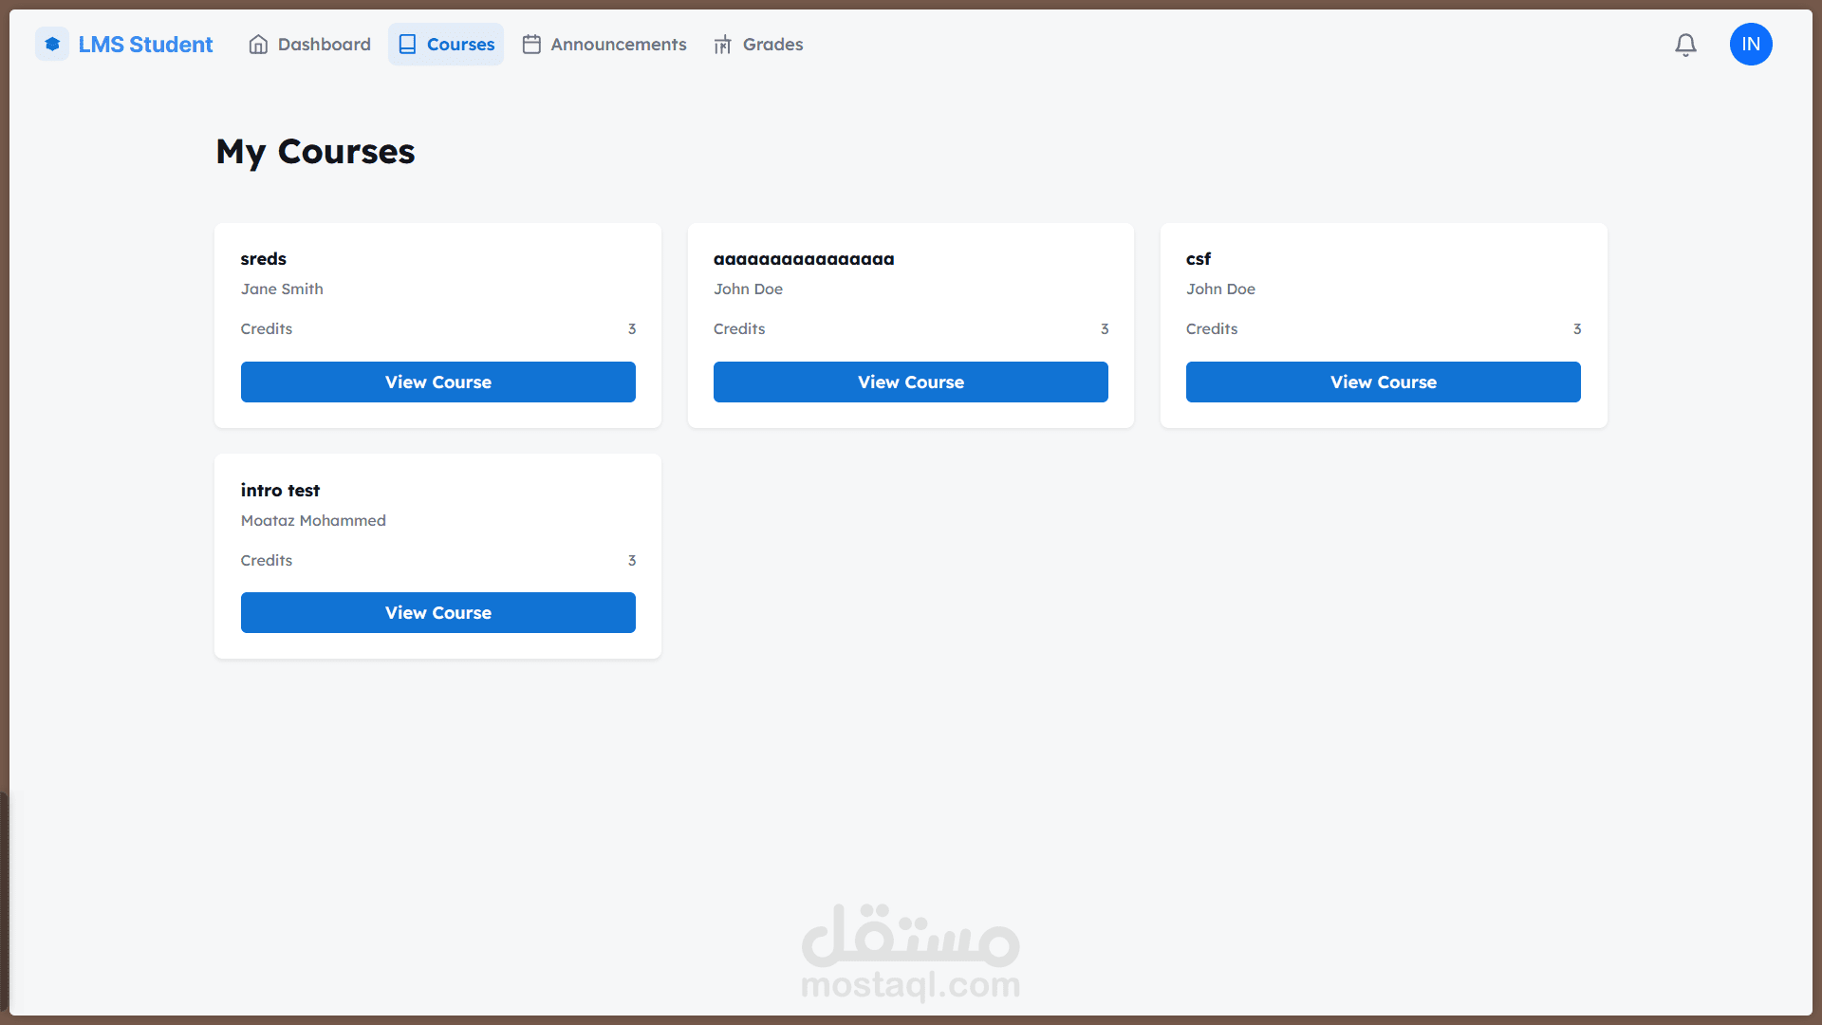Viewport: 1822px width, 1025px height.
Task: Click the intro test course title
Action: (280, 491)
